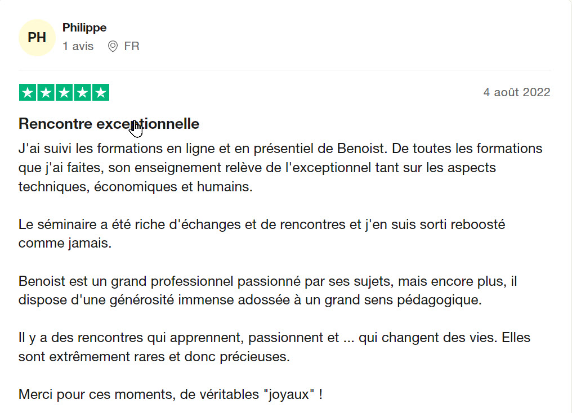Click the line starting "J'ai suivi les formations"
572x413 pixels.
(280, 149)
